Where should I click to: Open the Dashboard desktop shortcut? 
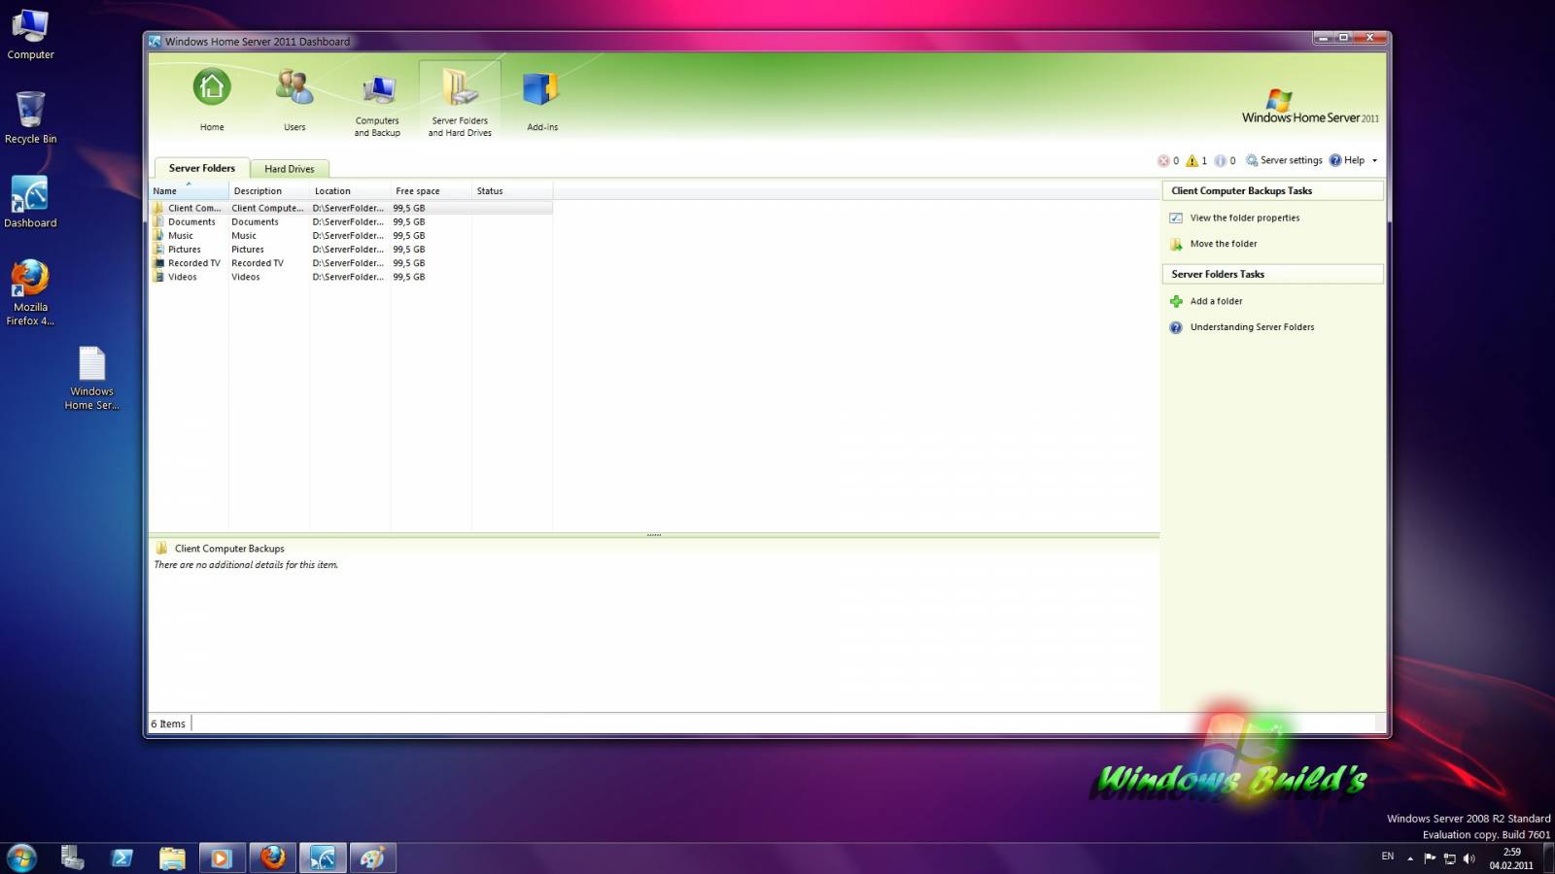tap(30, 202)
